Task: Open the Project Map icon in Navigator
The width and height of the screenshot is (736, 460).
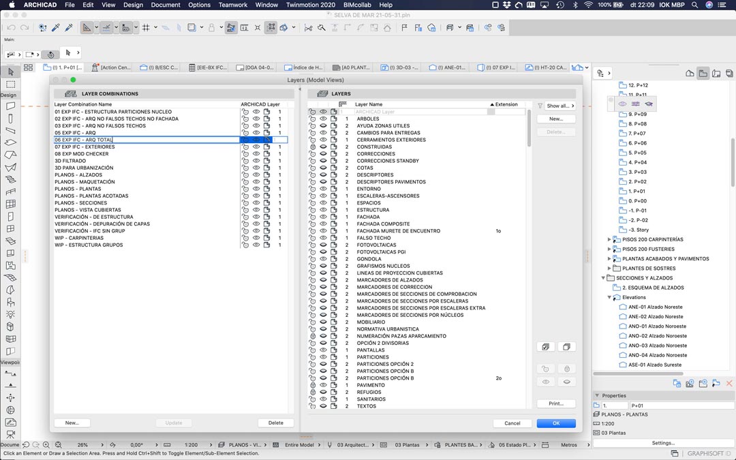Action: (690, 73)
